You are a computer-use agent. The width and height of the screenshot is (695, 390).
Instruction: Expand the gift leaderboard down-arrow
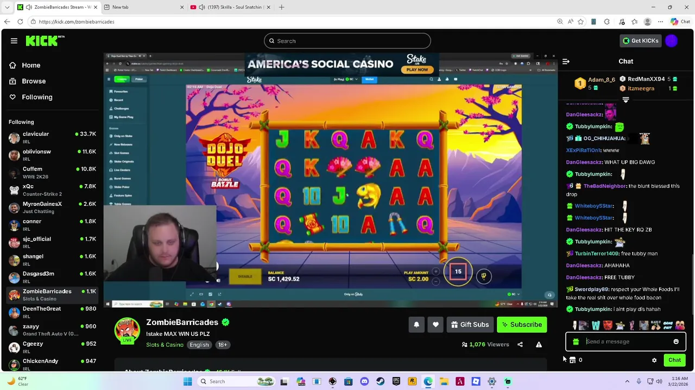pos(625,100)
